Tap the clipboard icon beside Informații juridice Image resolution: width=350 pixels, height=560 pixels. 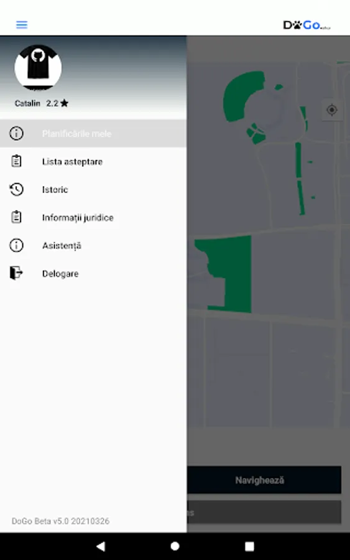[x=16, y=217]
